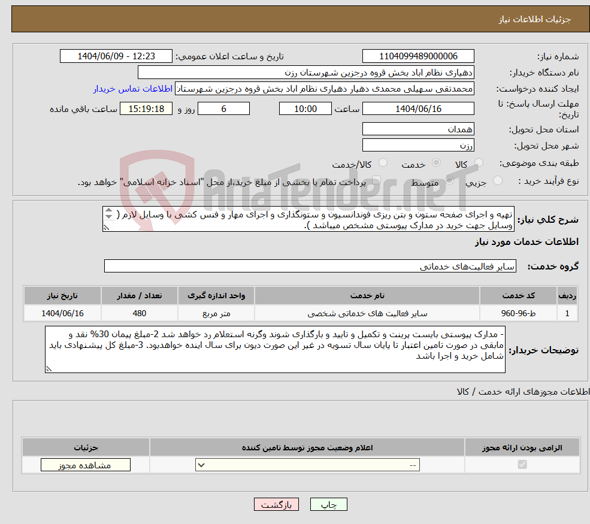Click the up arrow on the need description box
This screenshot has width=590, height=524.
click(x=109, y=211)
